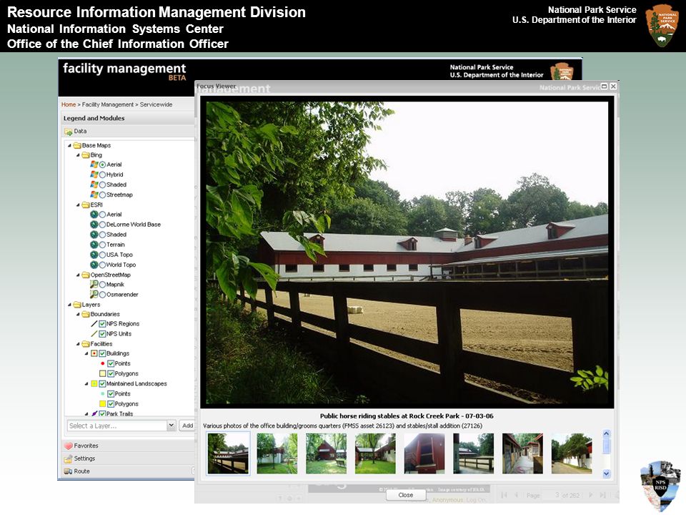Click the Close button in Focus Viewer
This screenshot has width=686, height=515.
pyautogui.click(x=406, y=495)
